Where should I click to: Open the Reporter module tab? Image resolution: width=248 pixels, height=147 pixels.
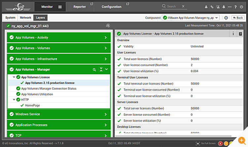pos(80,7)
